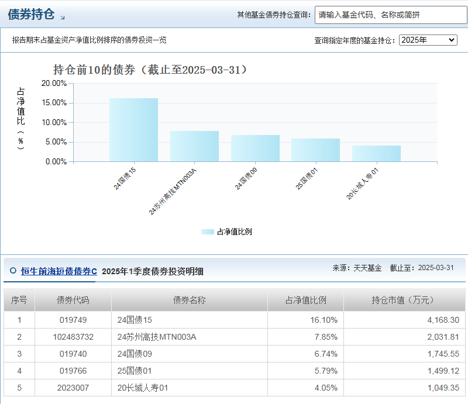Click bond name 20长城人寿01 in the table
This screenshot has height=404, width=468.
[x=143, y=388]
